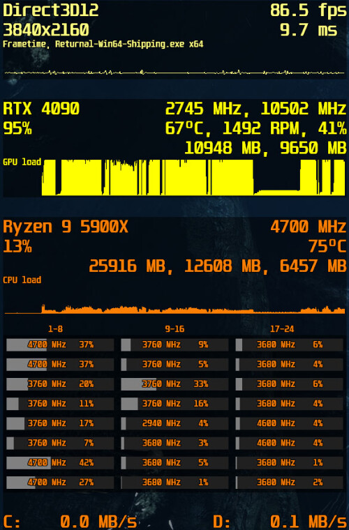Click the D: 0.1 MB/s disk readout
The image size is (349, 530).
click(x=280, y=521)
